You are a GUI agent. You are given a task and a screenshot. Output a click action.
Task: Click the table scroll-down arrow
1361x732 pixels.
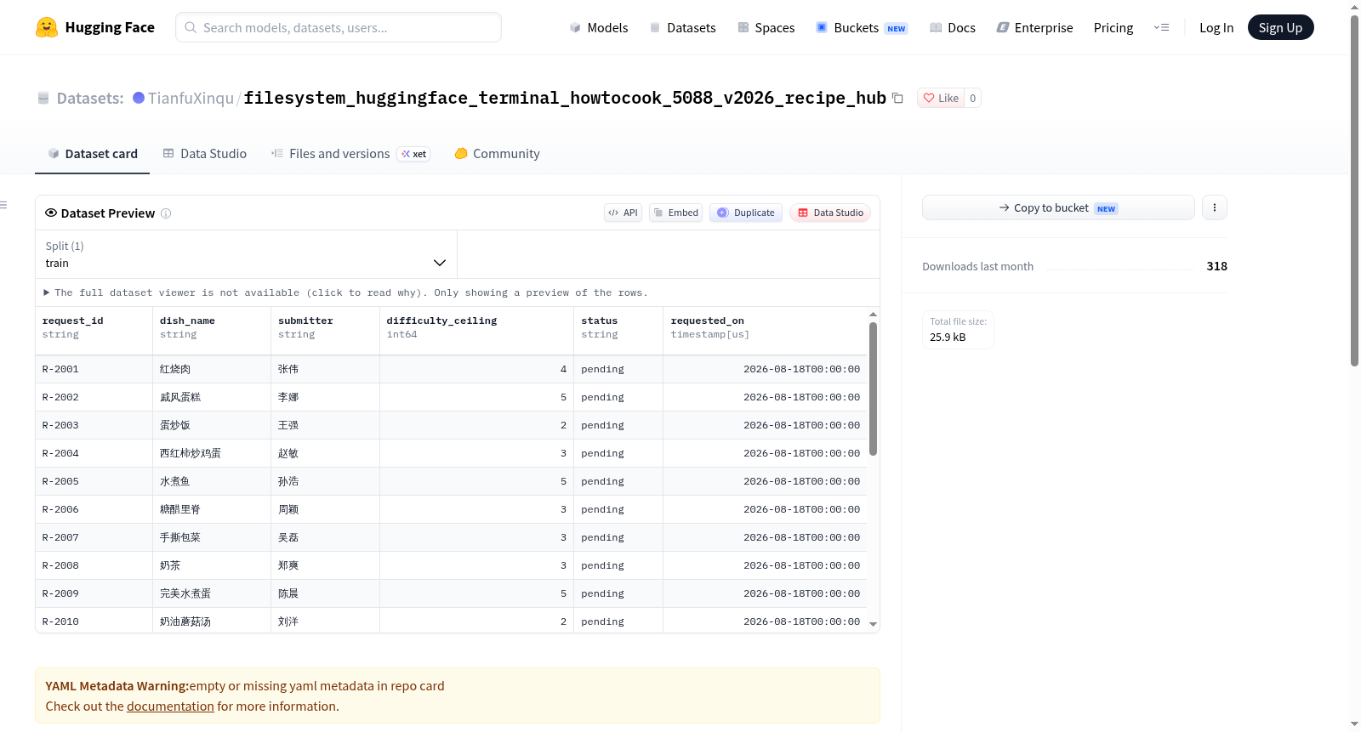click(873, 624)
